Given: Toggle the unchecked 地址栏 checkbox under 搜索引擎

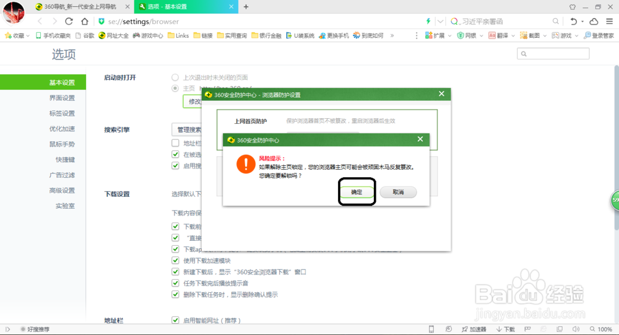Looking at the screenshot, I should click(175, 142).
